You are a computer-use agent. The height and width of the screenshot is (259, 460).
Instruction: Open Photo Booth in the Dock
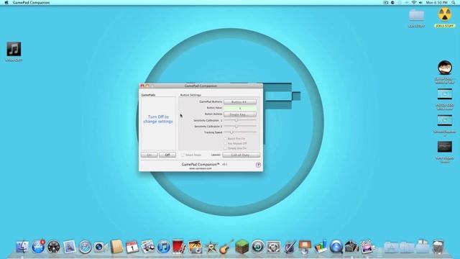[179, 246]
